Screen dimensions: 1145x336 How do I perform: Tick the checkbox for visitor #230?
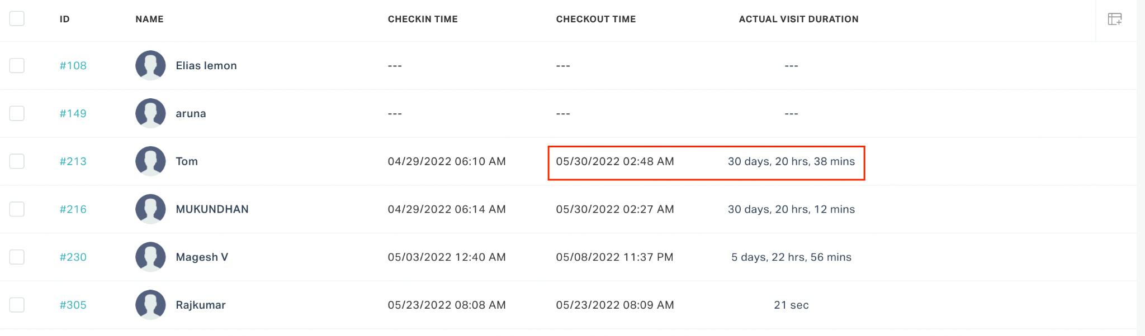pyautogui.click(x=17, y=257)
